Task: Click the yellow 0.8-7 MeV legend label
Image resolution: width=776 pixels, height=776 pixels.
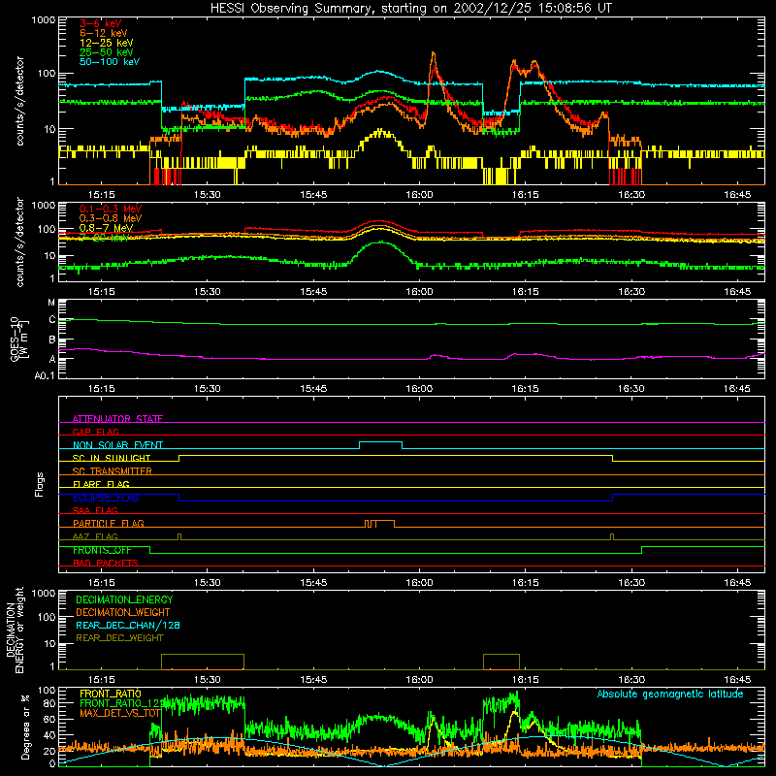Action: coord(107,228)
